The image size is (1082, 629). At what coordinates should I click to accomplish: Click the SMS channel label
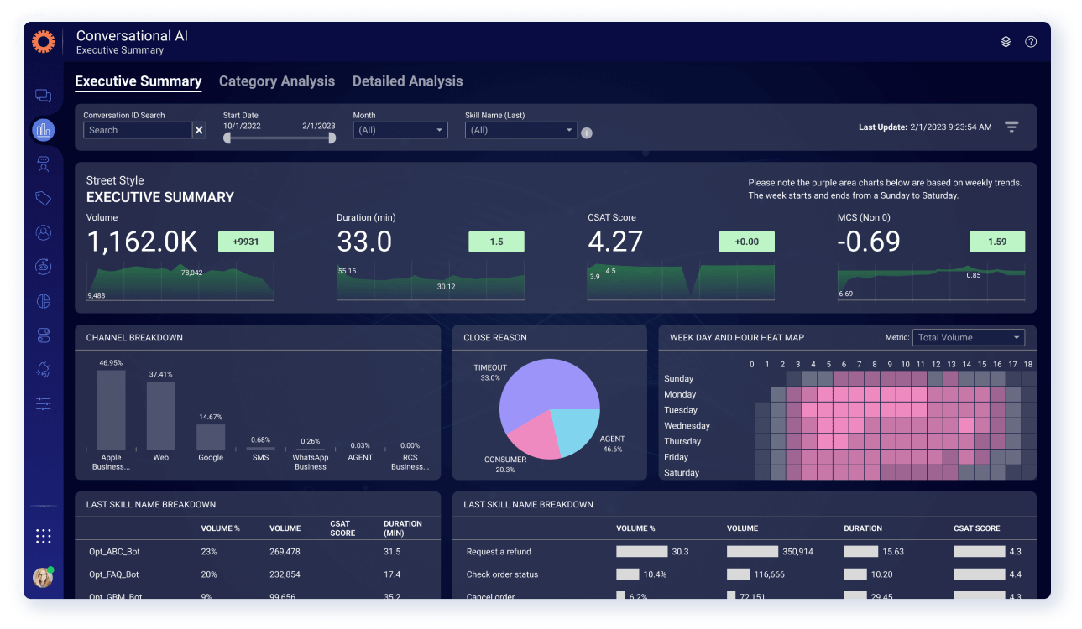click(x=260, y=458)
